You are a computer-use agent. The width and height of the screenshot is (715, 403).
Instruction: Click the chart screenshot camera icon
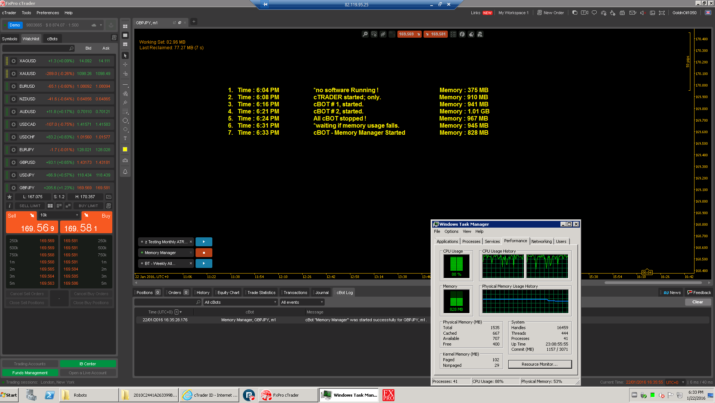(x=125, y=160)
